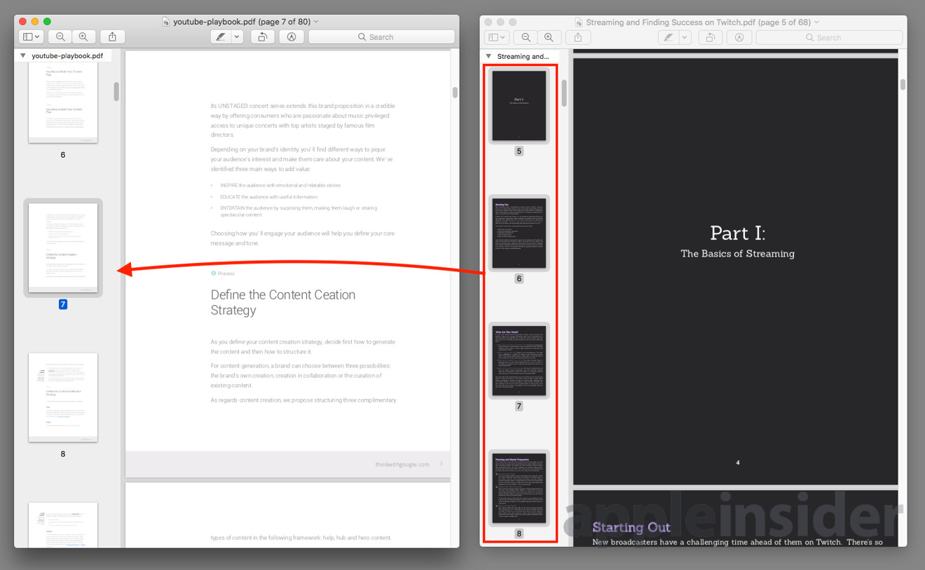Screen dimensions: 925x570
Task: Open the Share menu for youtube-playbook.pdf
Action: pos(113,36)
